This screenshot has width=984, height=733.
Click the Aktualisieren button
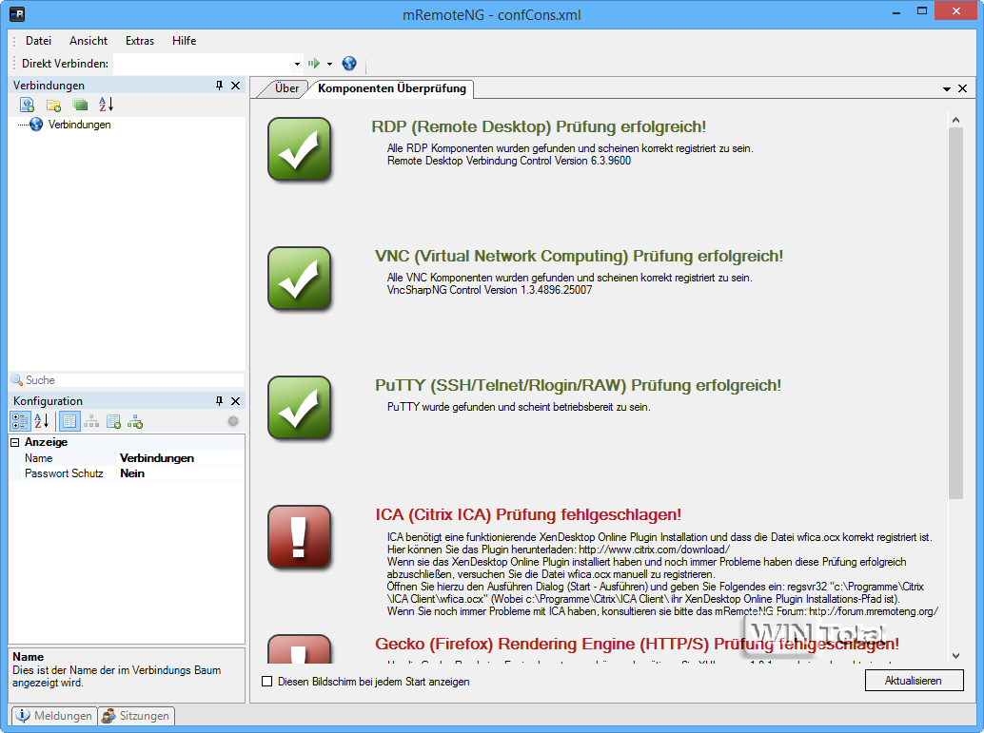914,681
